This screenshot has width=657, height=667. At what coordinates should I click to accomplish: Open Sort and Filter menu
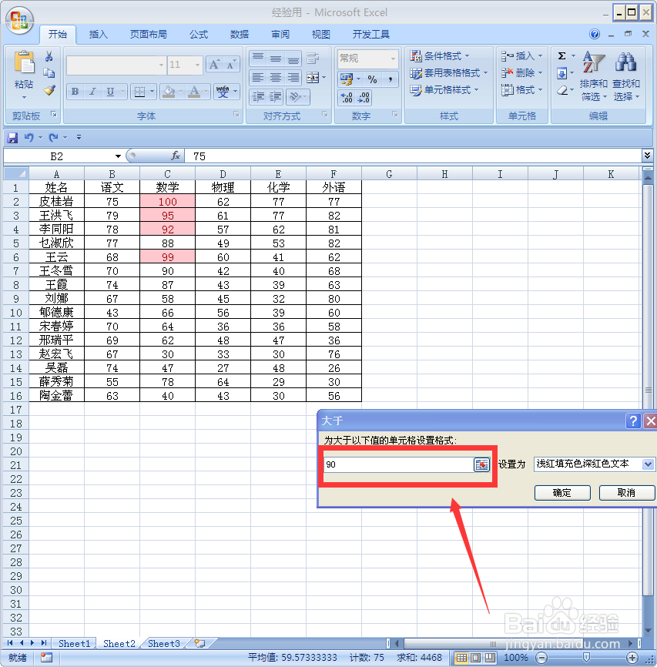pyautogui.click(x=593, y=76)
